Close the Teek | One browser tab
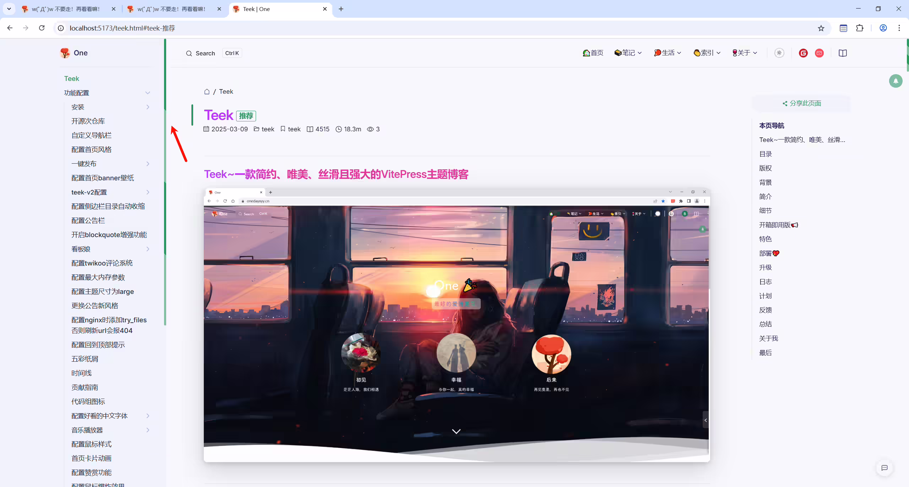 (325, 9)
